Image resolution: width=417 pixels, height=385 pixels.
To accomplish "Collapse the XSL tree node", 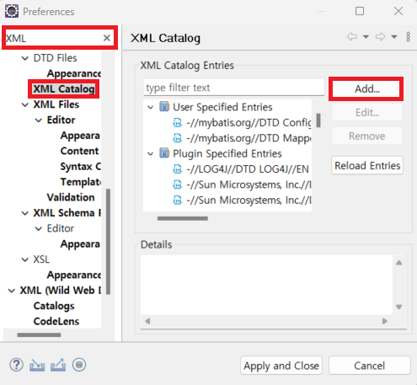I will pos(25,259).
